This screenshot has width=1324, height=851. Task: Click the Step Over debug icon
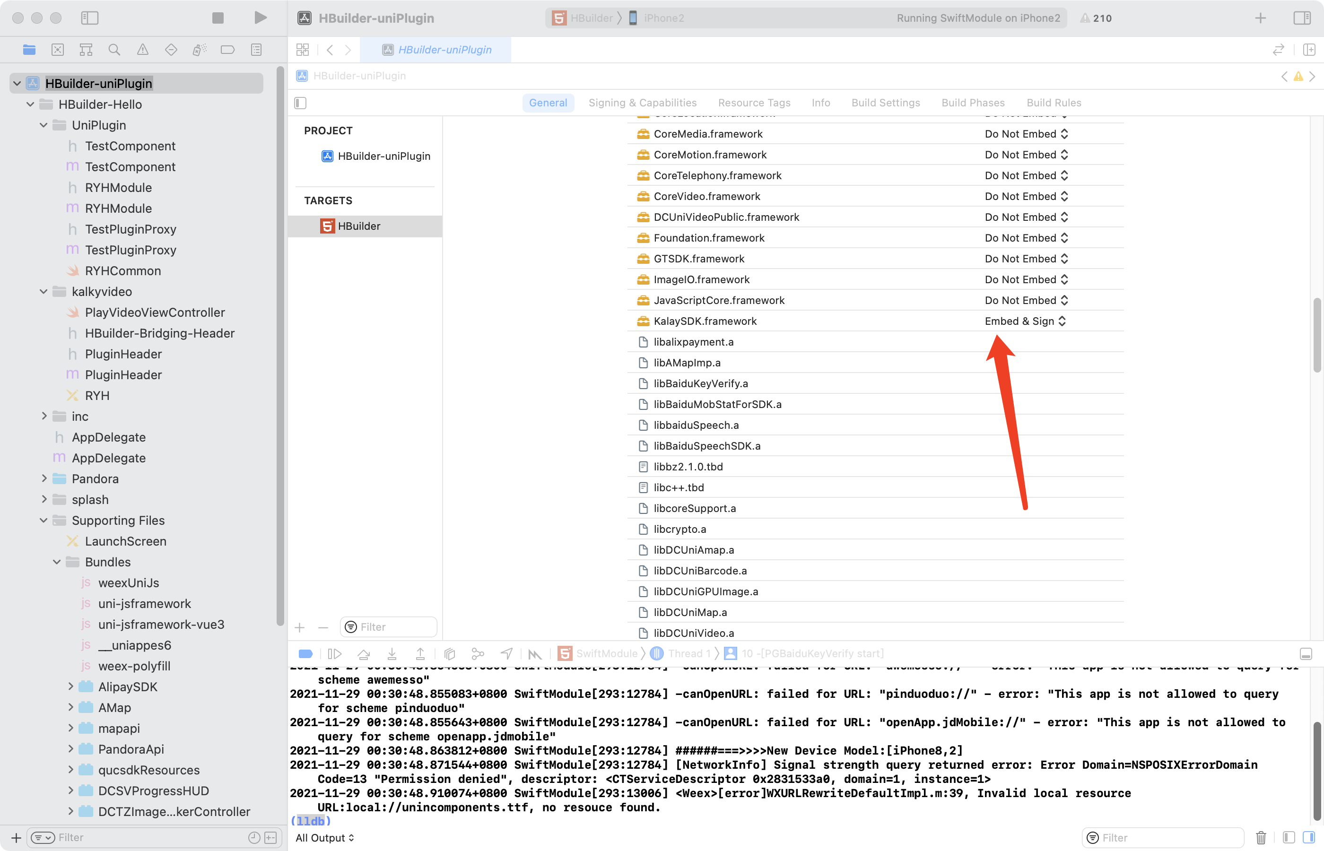point(364,654)
